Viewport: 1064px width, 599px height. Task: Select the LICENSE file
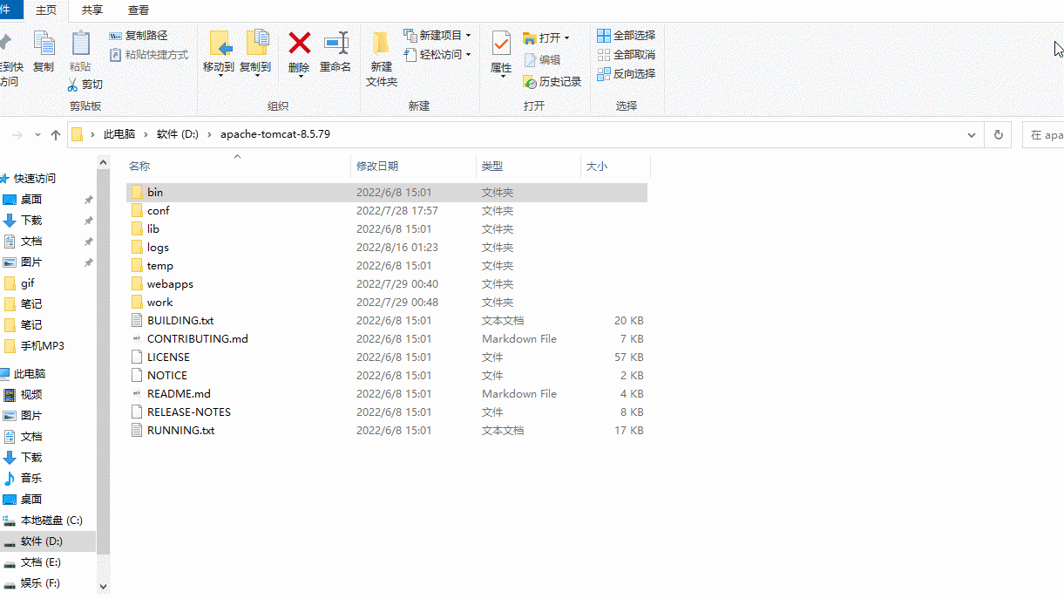click(387, 357)
